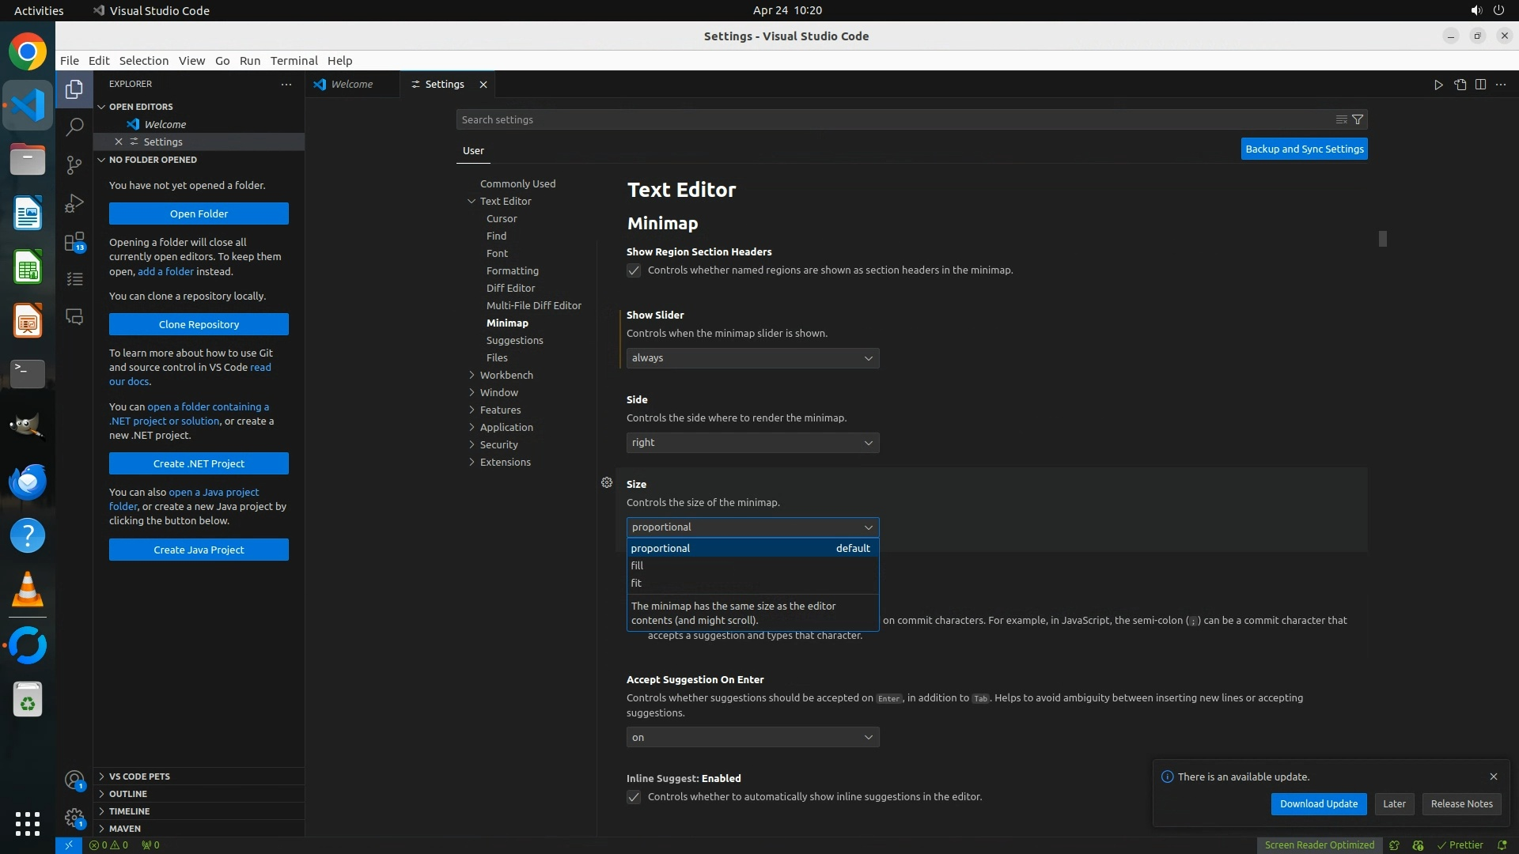Open the Accounts icon in activity bar

[74, 780]
